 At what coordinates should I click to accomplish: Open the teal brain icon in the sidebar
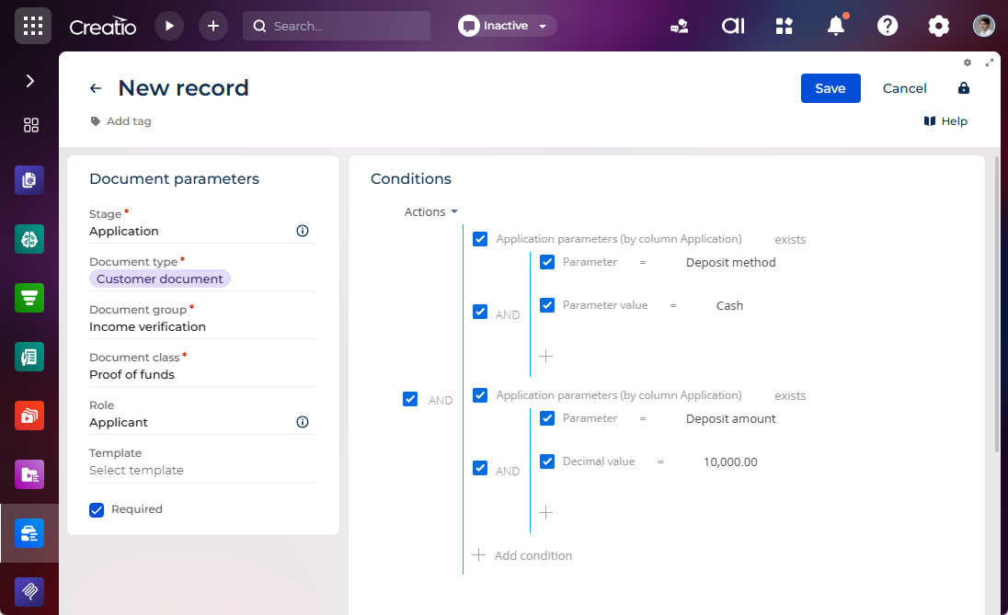(29, 239)
